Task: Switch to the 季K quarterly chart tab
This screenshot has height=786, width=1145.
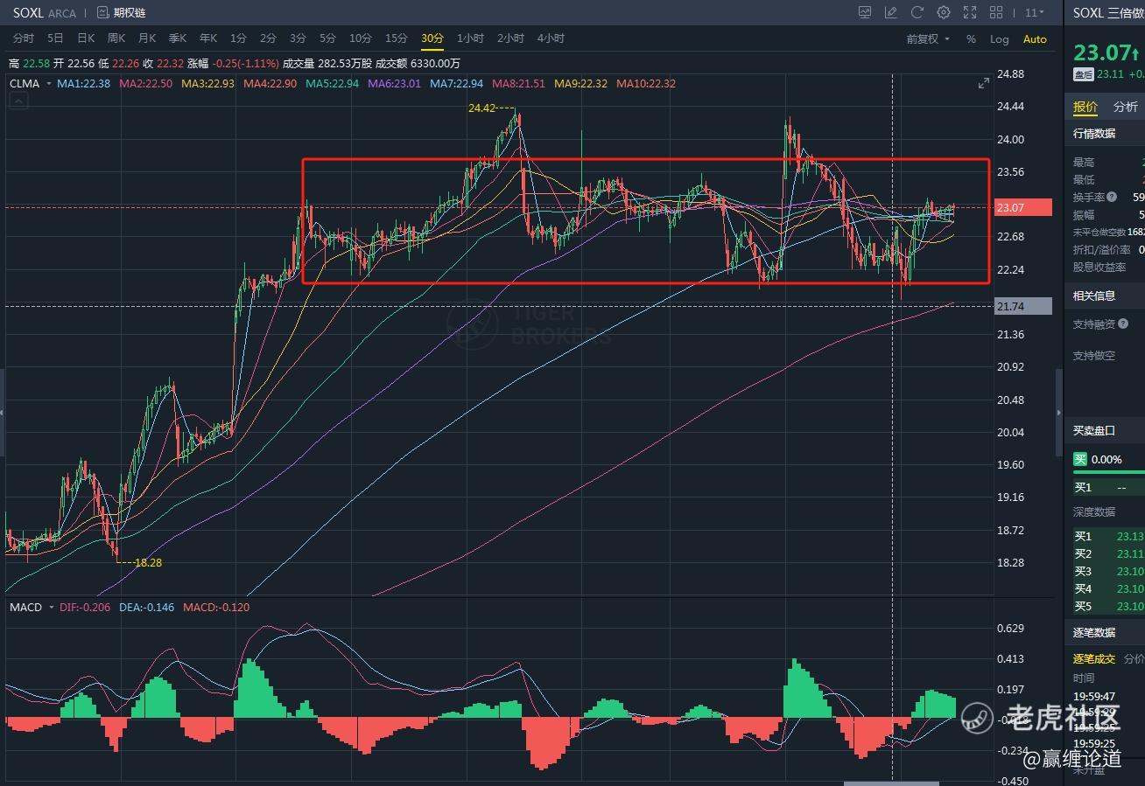Action: (178, 38)
